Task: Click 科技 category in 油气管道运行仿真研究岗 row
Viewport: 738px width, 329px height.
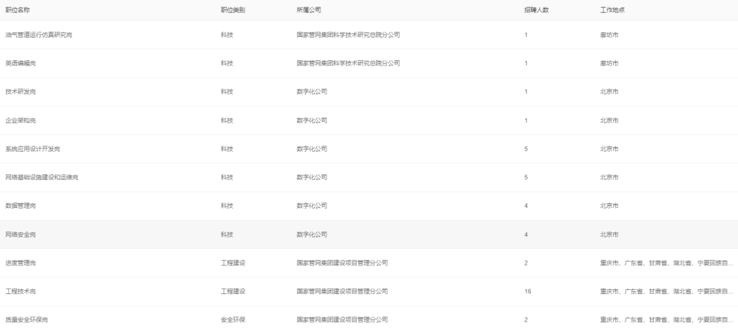Action: [x=227, y=35]
